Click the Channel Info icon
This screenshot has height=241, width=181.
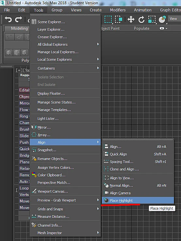(34, 225)
